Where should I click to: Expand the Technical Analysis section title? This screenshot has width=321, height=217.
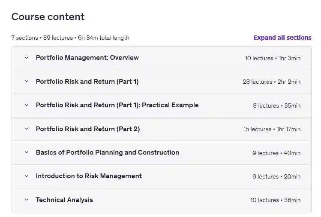tap(64, 199)
